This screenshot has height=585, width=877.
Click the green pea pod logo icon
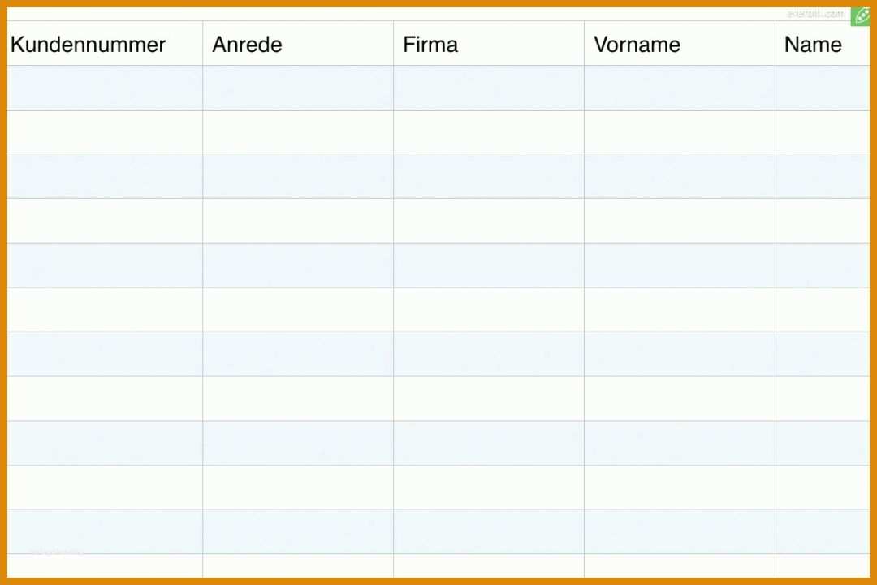[x=861, y=16]
